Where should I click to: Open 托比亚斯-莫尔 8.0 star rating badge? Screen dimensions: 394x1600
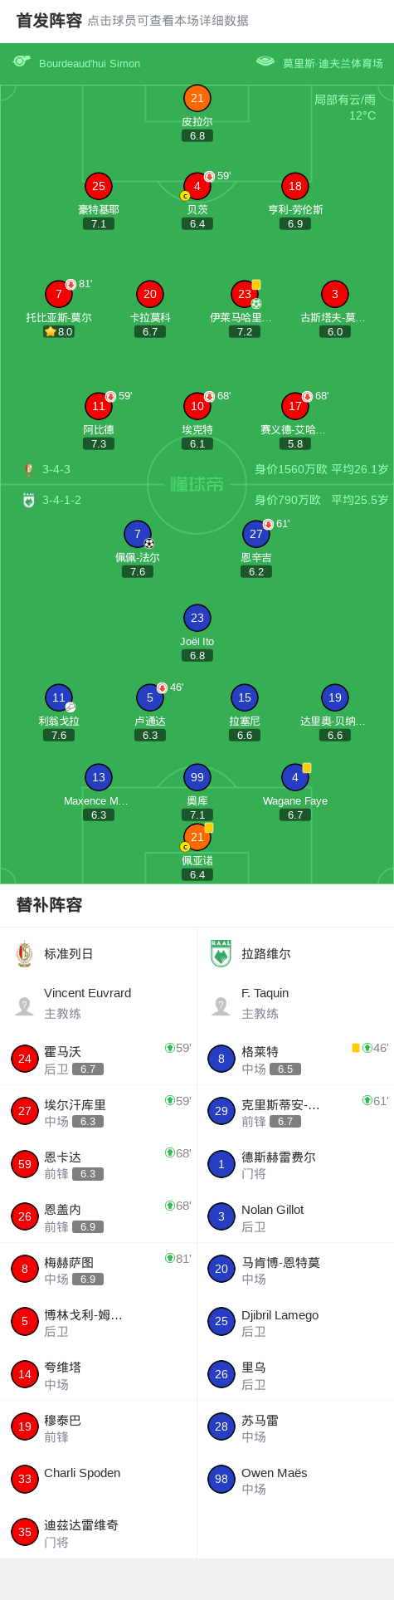point(59,331)
